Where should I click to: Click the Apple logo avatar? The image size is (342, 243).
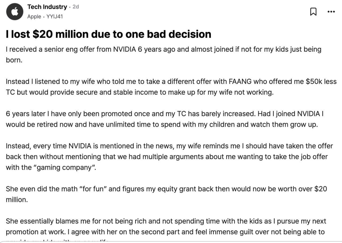click(15, 12)
